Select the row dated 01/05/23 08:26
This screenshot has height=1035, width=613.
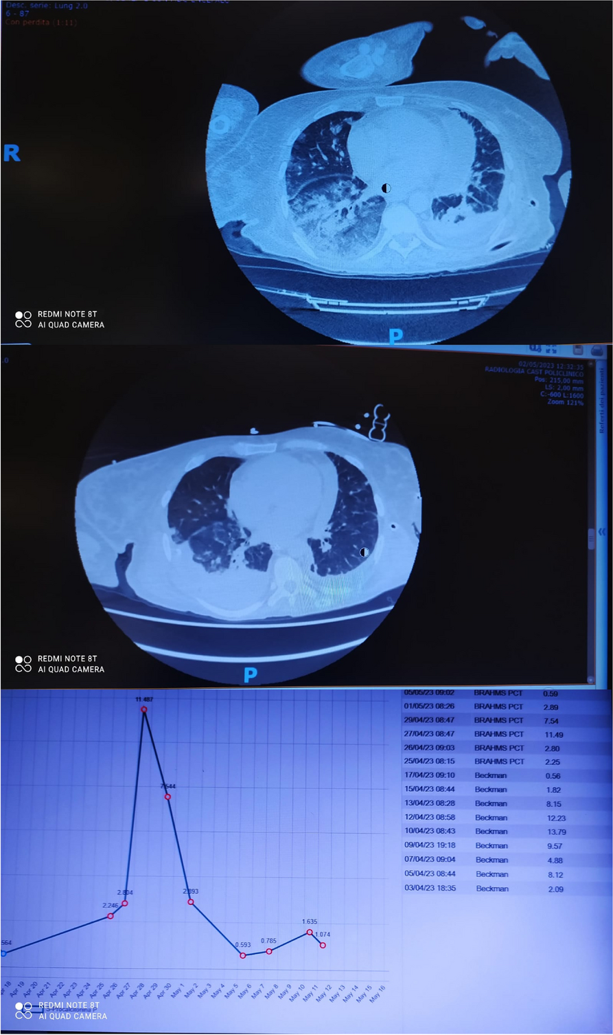point(506,706)
